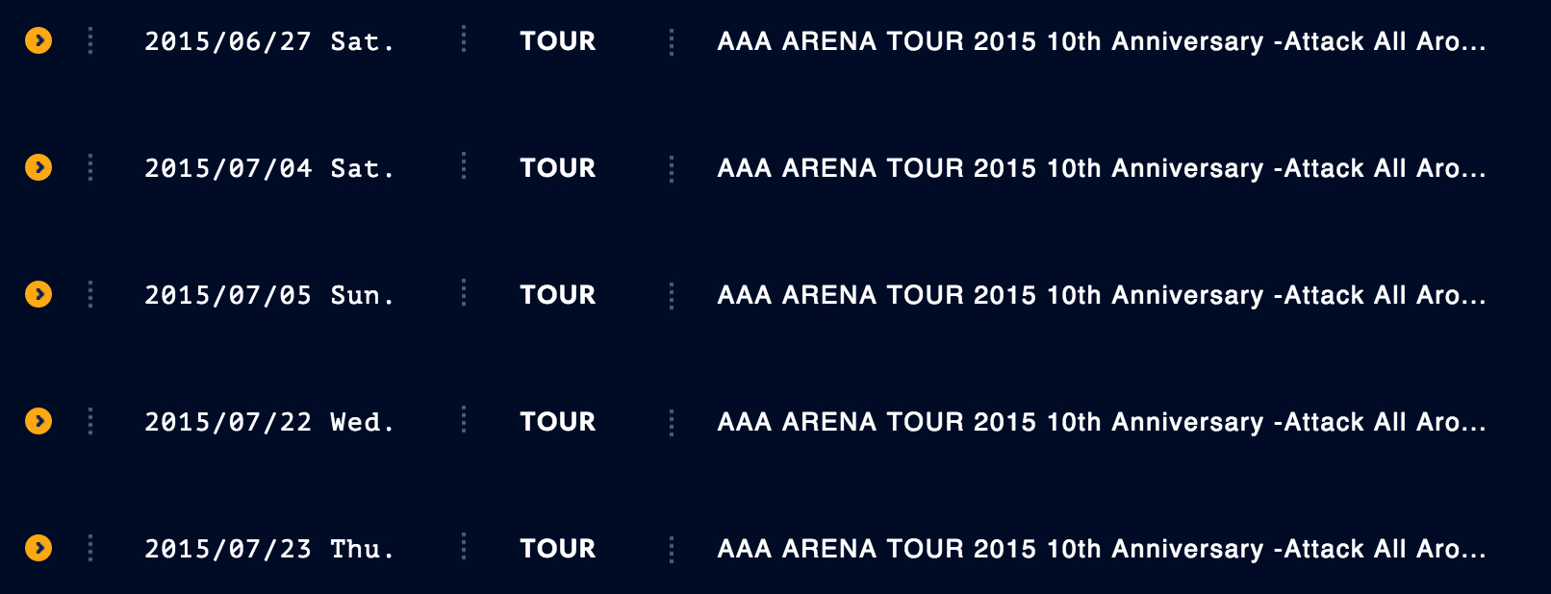This screenshot has width=1551, height=594.
Task: Click the orange arrow icon for 2015/06/27
Action: coord(38,40)
